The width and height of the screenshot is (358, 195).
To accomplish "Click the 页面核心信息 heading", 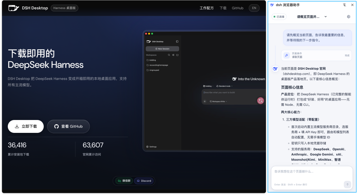I will tap(292, 87).
